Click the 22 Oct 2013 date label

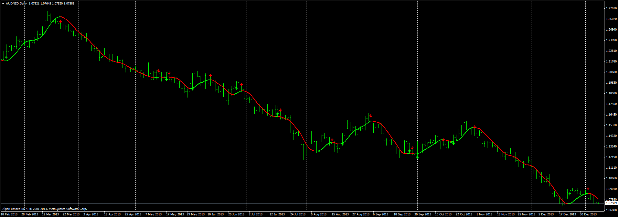click(464, 214)
